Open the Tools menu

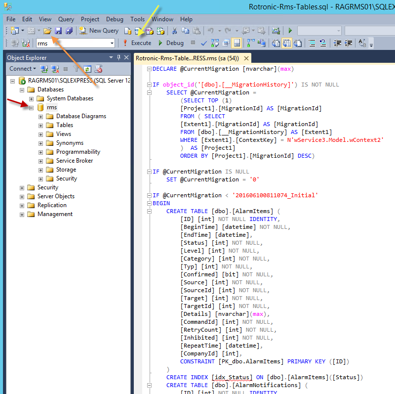(137, 19)
